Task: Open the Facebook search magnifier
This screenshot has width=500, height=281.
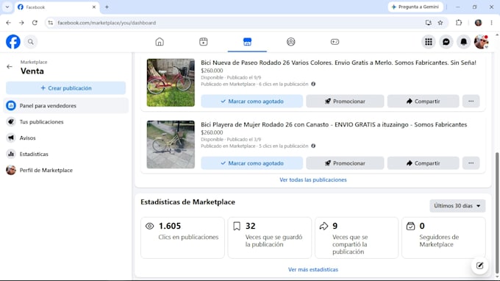Action: point(31,42)
